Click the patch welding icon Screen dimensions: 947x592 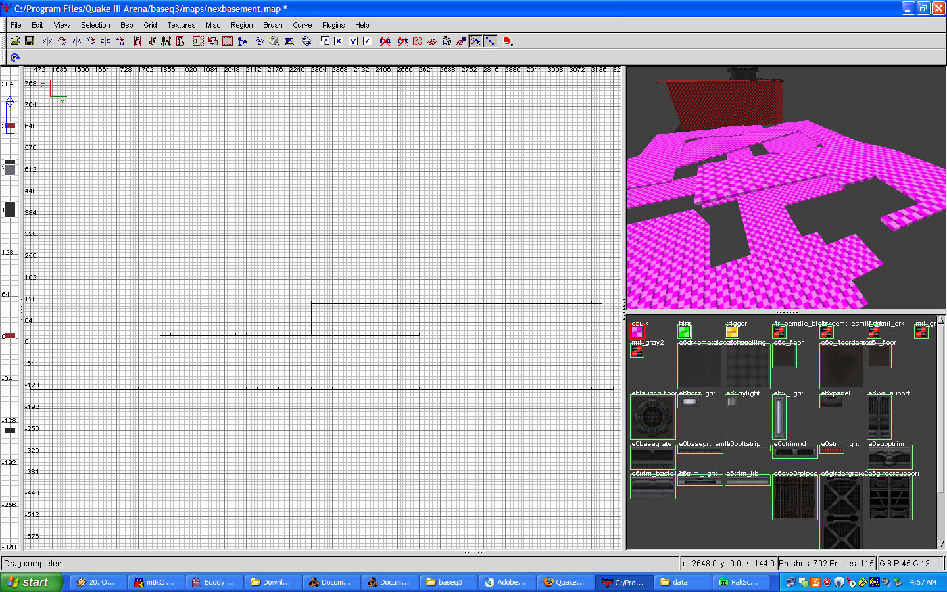461,41
